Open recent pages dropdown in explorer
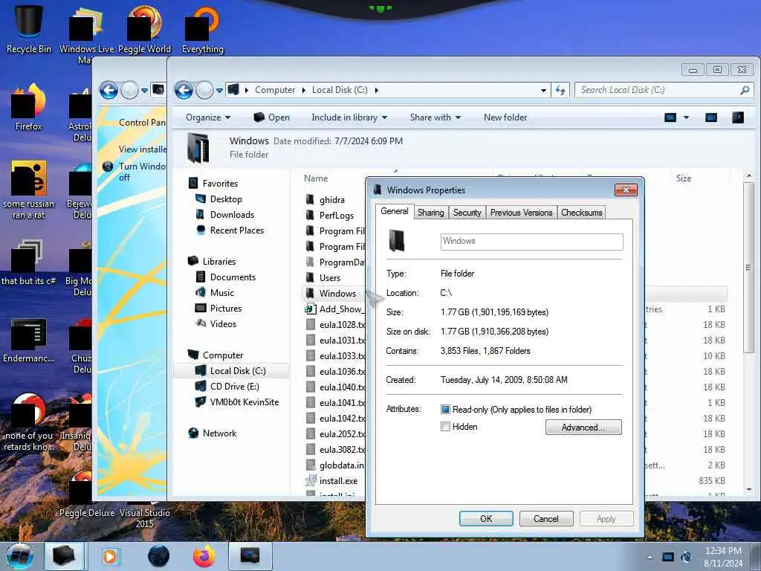The height and width of the screenshot is (571, 761). coord(219,90)
